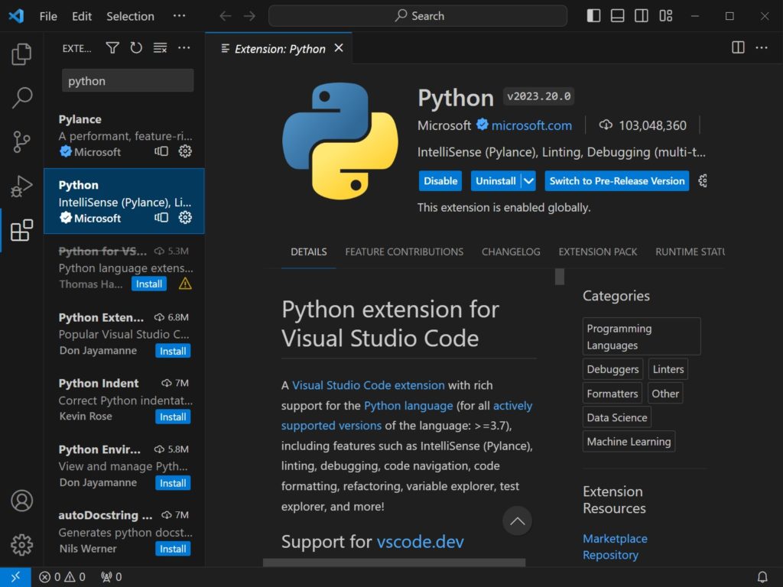Install the Python Indent extension

173,417
